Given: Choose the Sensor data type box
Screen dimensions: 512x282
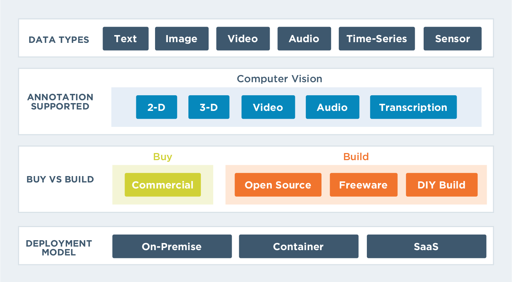Looking at the screenshot, I should point(452,39).
